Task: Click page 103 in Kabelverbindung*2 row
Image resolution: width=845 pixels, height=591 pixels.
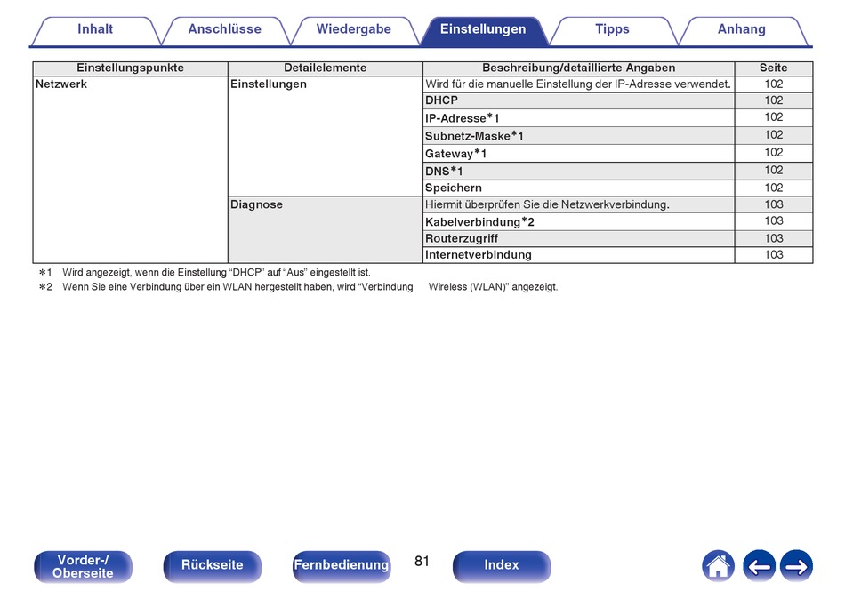Action: coord(773,221)
